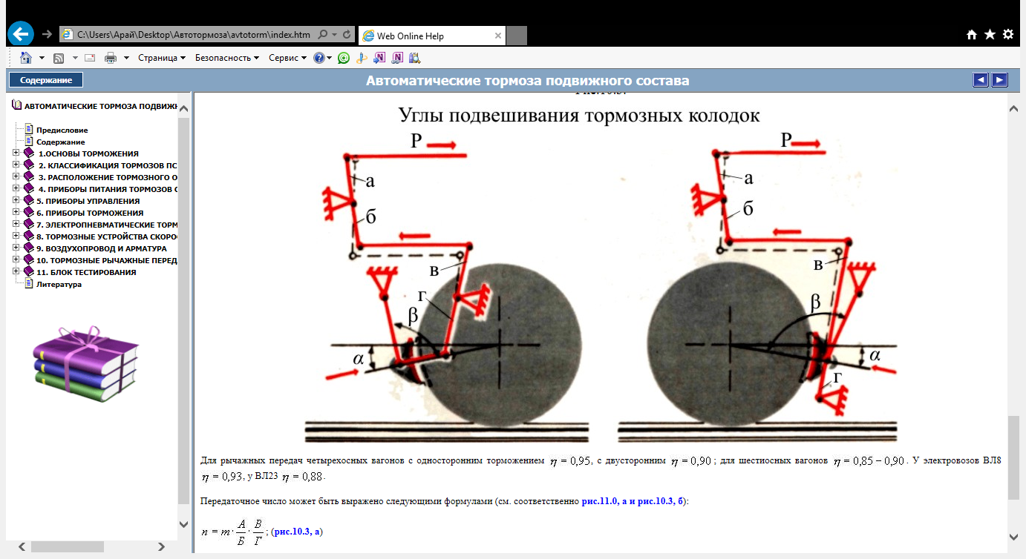1026x559 pixels.
Task: Click the last command bar icon with magnifier
Action: coord(414,57)
